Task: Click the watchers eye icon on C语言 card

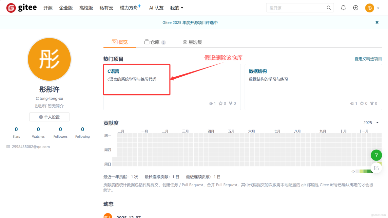Action: [x=211, y=103]
